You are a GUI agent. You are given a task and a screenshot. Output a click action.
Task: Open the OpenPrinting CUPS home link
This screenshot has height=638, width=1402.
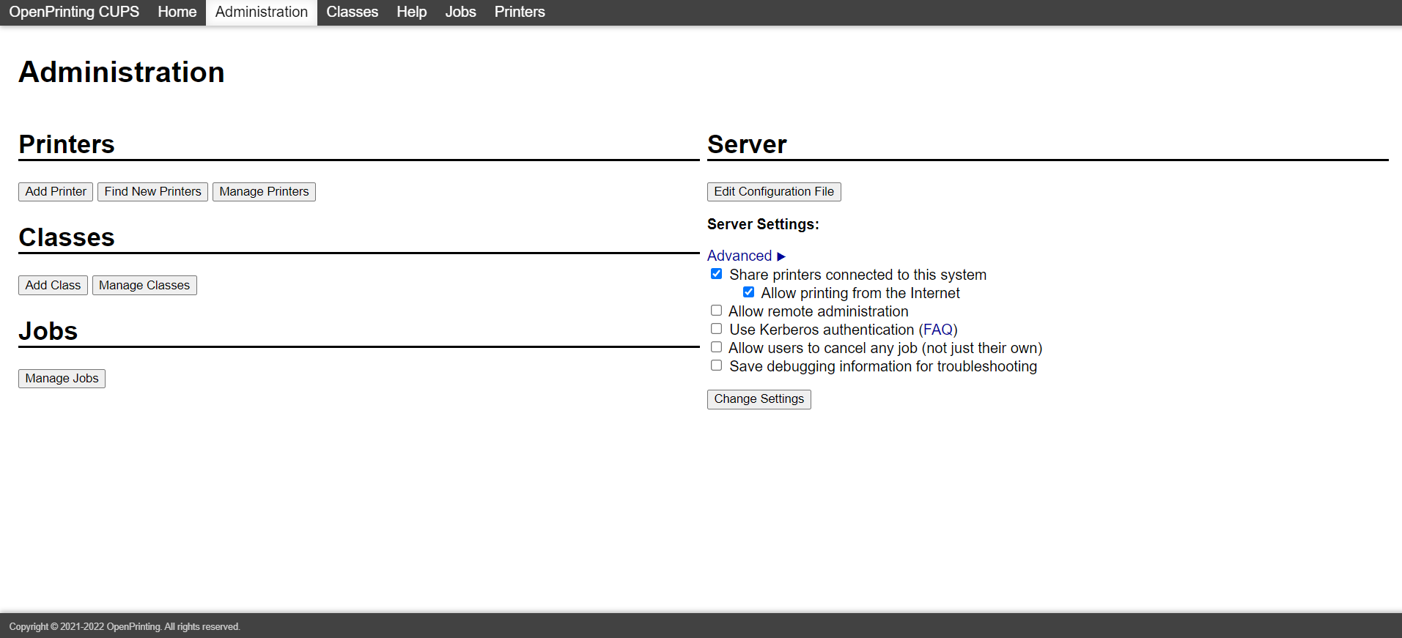74,12
